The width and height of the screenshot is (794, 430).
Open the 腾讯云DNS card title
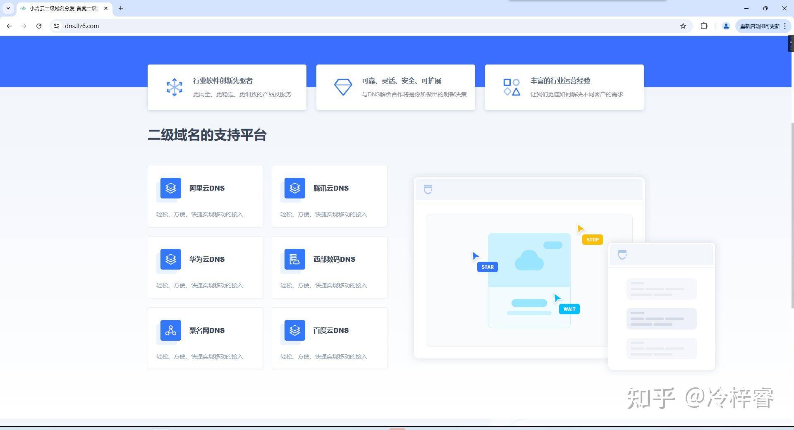(x=331, y=188)
